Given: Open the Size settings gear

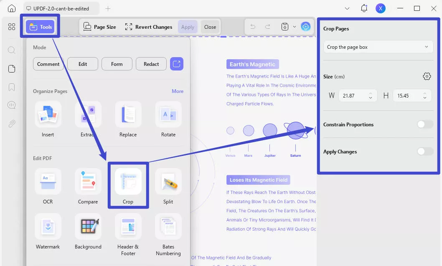Looking at the screenshot, I should [x=427, y=76].
